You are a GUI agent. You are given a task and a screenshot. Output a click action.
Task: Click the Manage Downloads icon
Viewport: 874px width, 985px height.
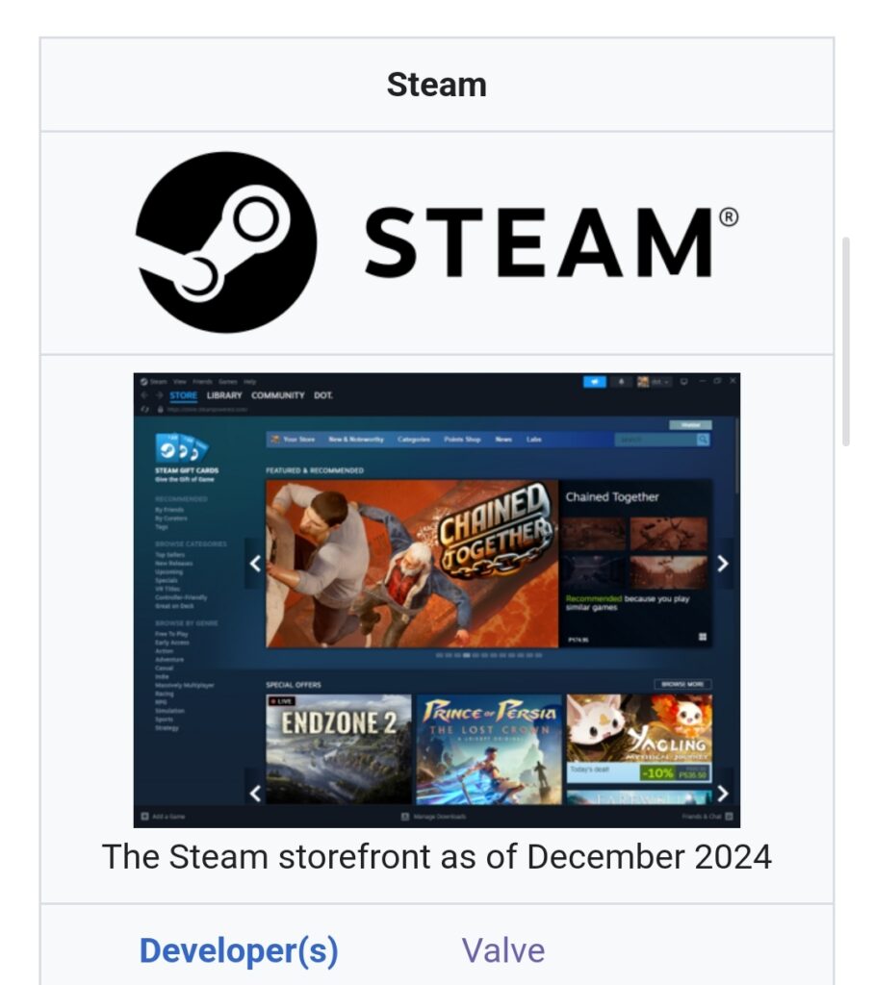[x=405, y=817]
